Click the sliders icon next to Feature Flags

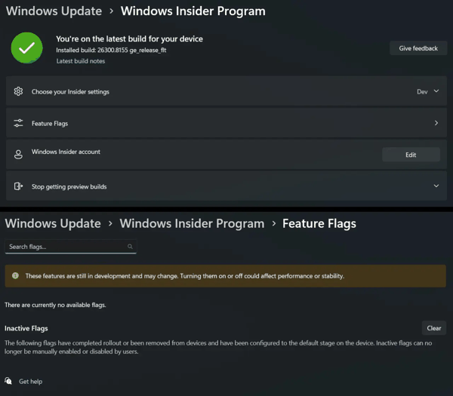[18, 123]
